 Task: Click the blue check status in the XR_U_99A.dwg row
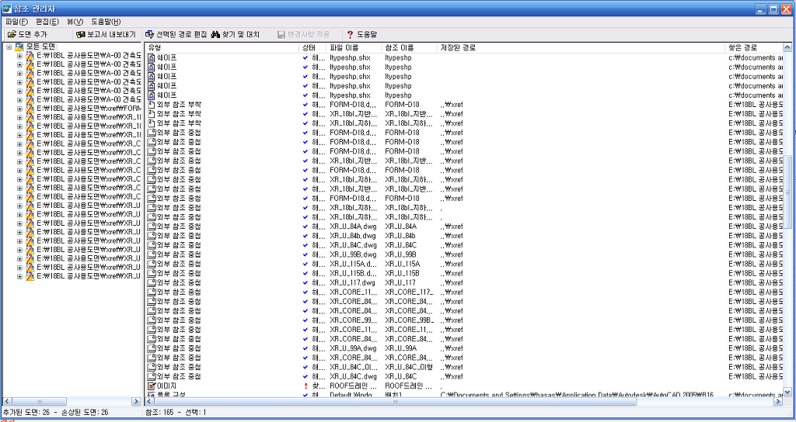[x=305, y=348]
